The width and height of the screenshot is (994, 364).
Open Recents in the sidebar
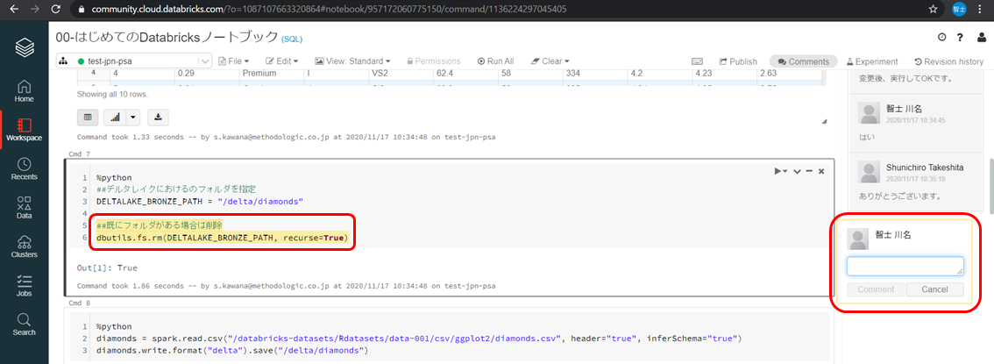[24, 168]
